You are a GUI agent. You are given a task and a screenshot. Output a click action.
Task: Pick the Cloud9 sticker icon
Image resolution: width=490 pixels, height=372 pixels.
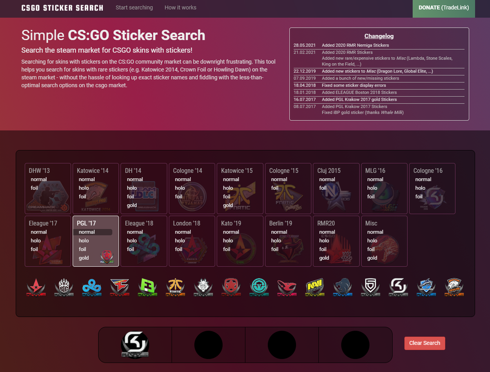[91, 287]
